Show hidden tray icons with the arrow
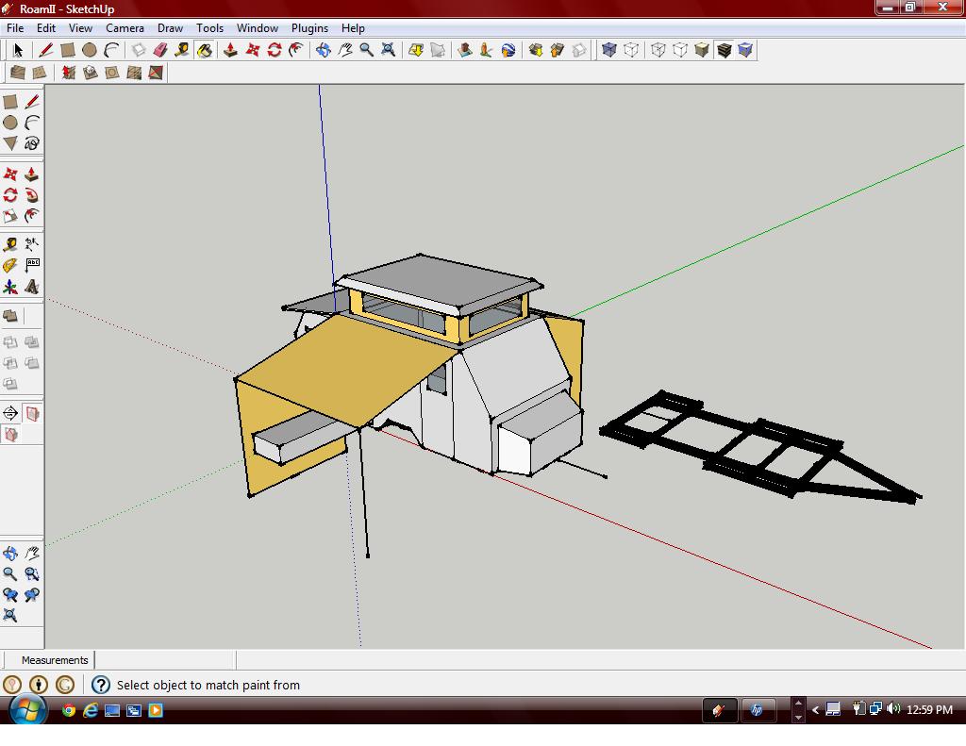This screenshot has width=966, height=746. [x=815, y=710]
